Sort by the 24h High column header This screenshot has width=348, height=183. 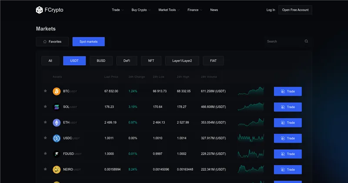pos(183,77)
